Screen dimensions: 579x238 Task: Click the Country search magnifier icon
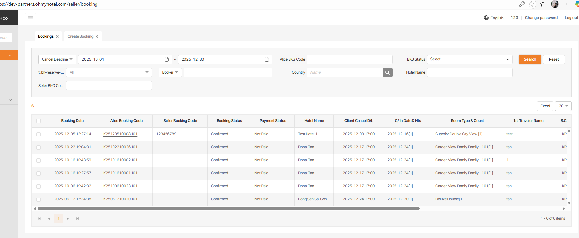tap(387, 72)
